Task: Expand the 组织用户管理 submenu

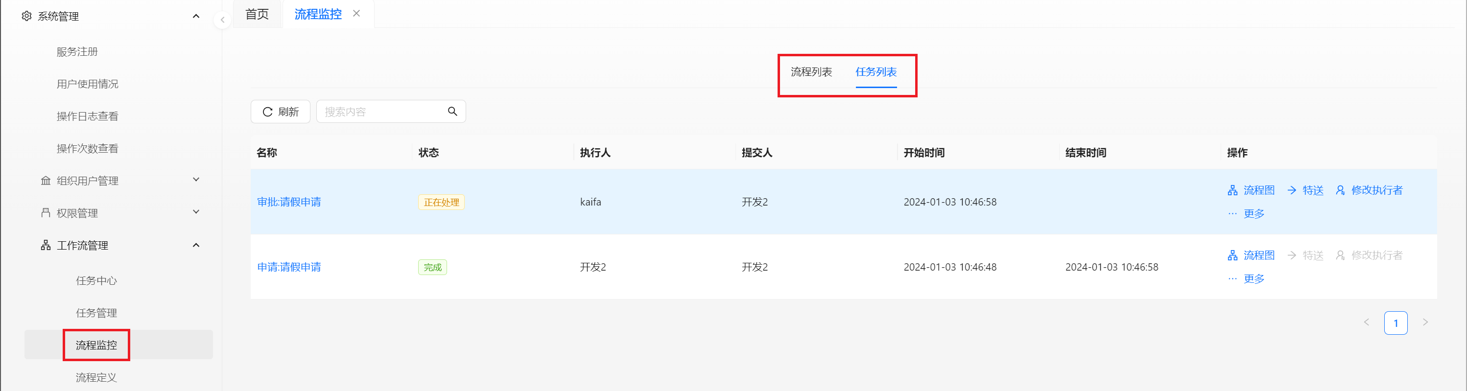Action: coord(196,180)
